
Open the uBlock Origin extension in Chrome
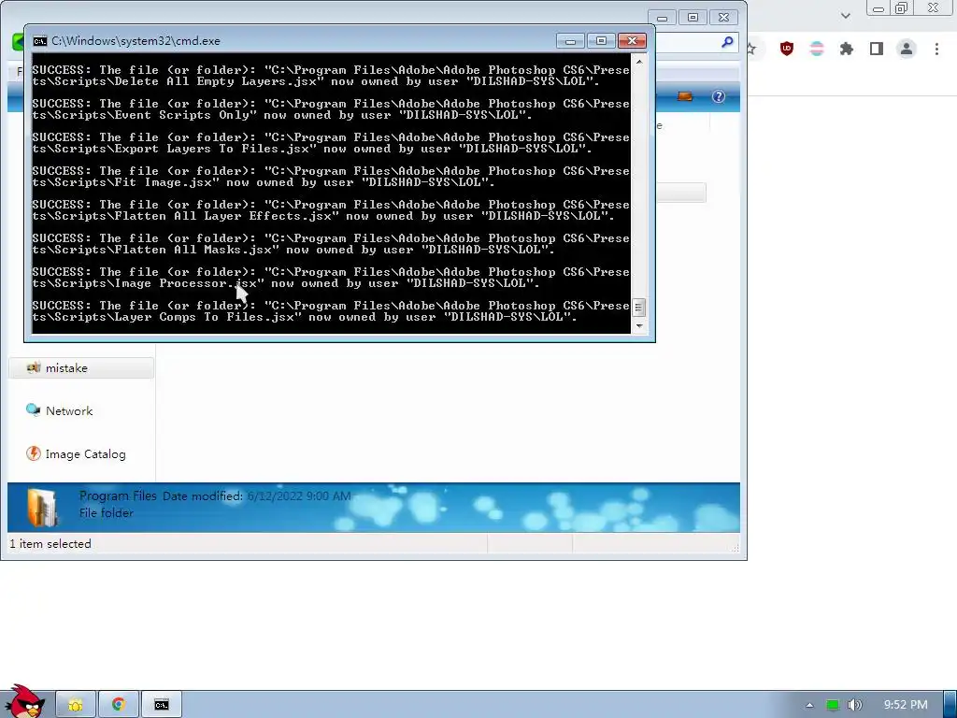click(787, 49)
